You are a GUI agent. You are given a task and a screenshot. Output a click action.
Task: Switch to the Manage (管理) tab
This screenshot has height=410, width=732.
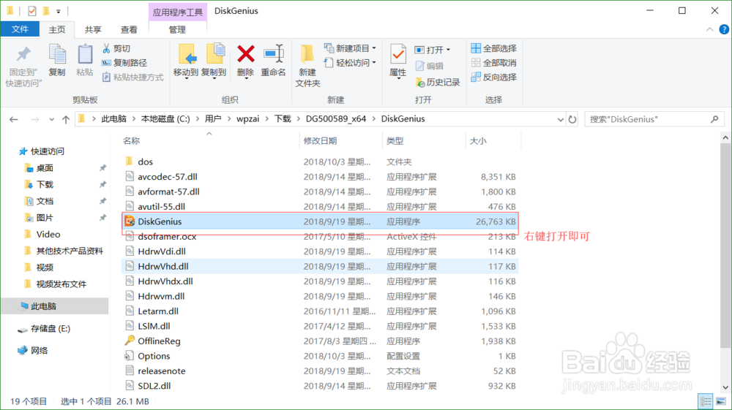pyautogui.click(x=177, y=30)
